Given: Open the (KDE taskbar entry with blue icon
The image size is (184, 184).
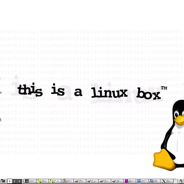Looking at the screenshot, I should (x=142, y=181).
